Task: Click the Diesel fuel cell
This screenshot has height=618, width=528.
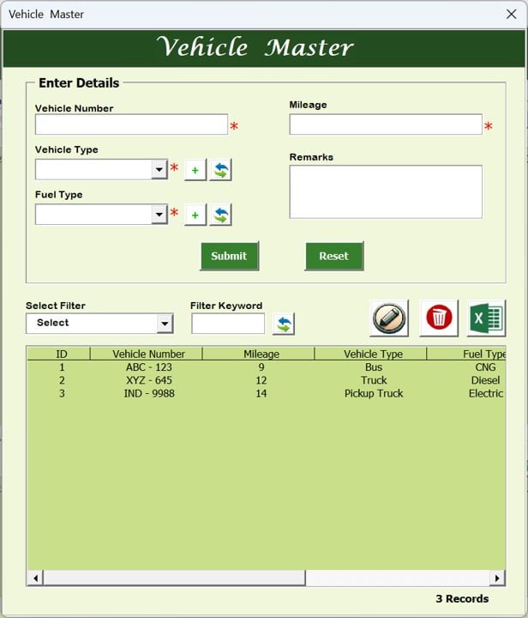Action: (485, 380)
